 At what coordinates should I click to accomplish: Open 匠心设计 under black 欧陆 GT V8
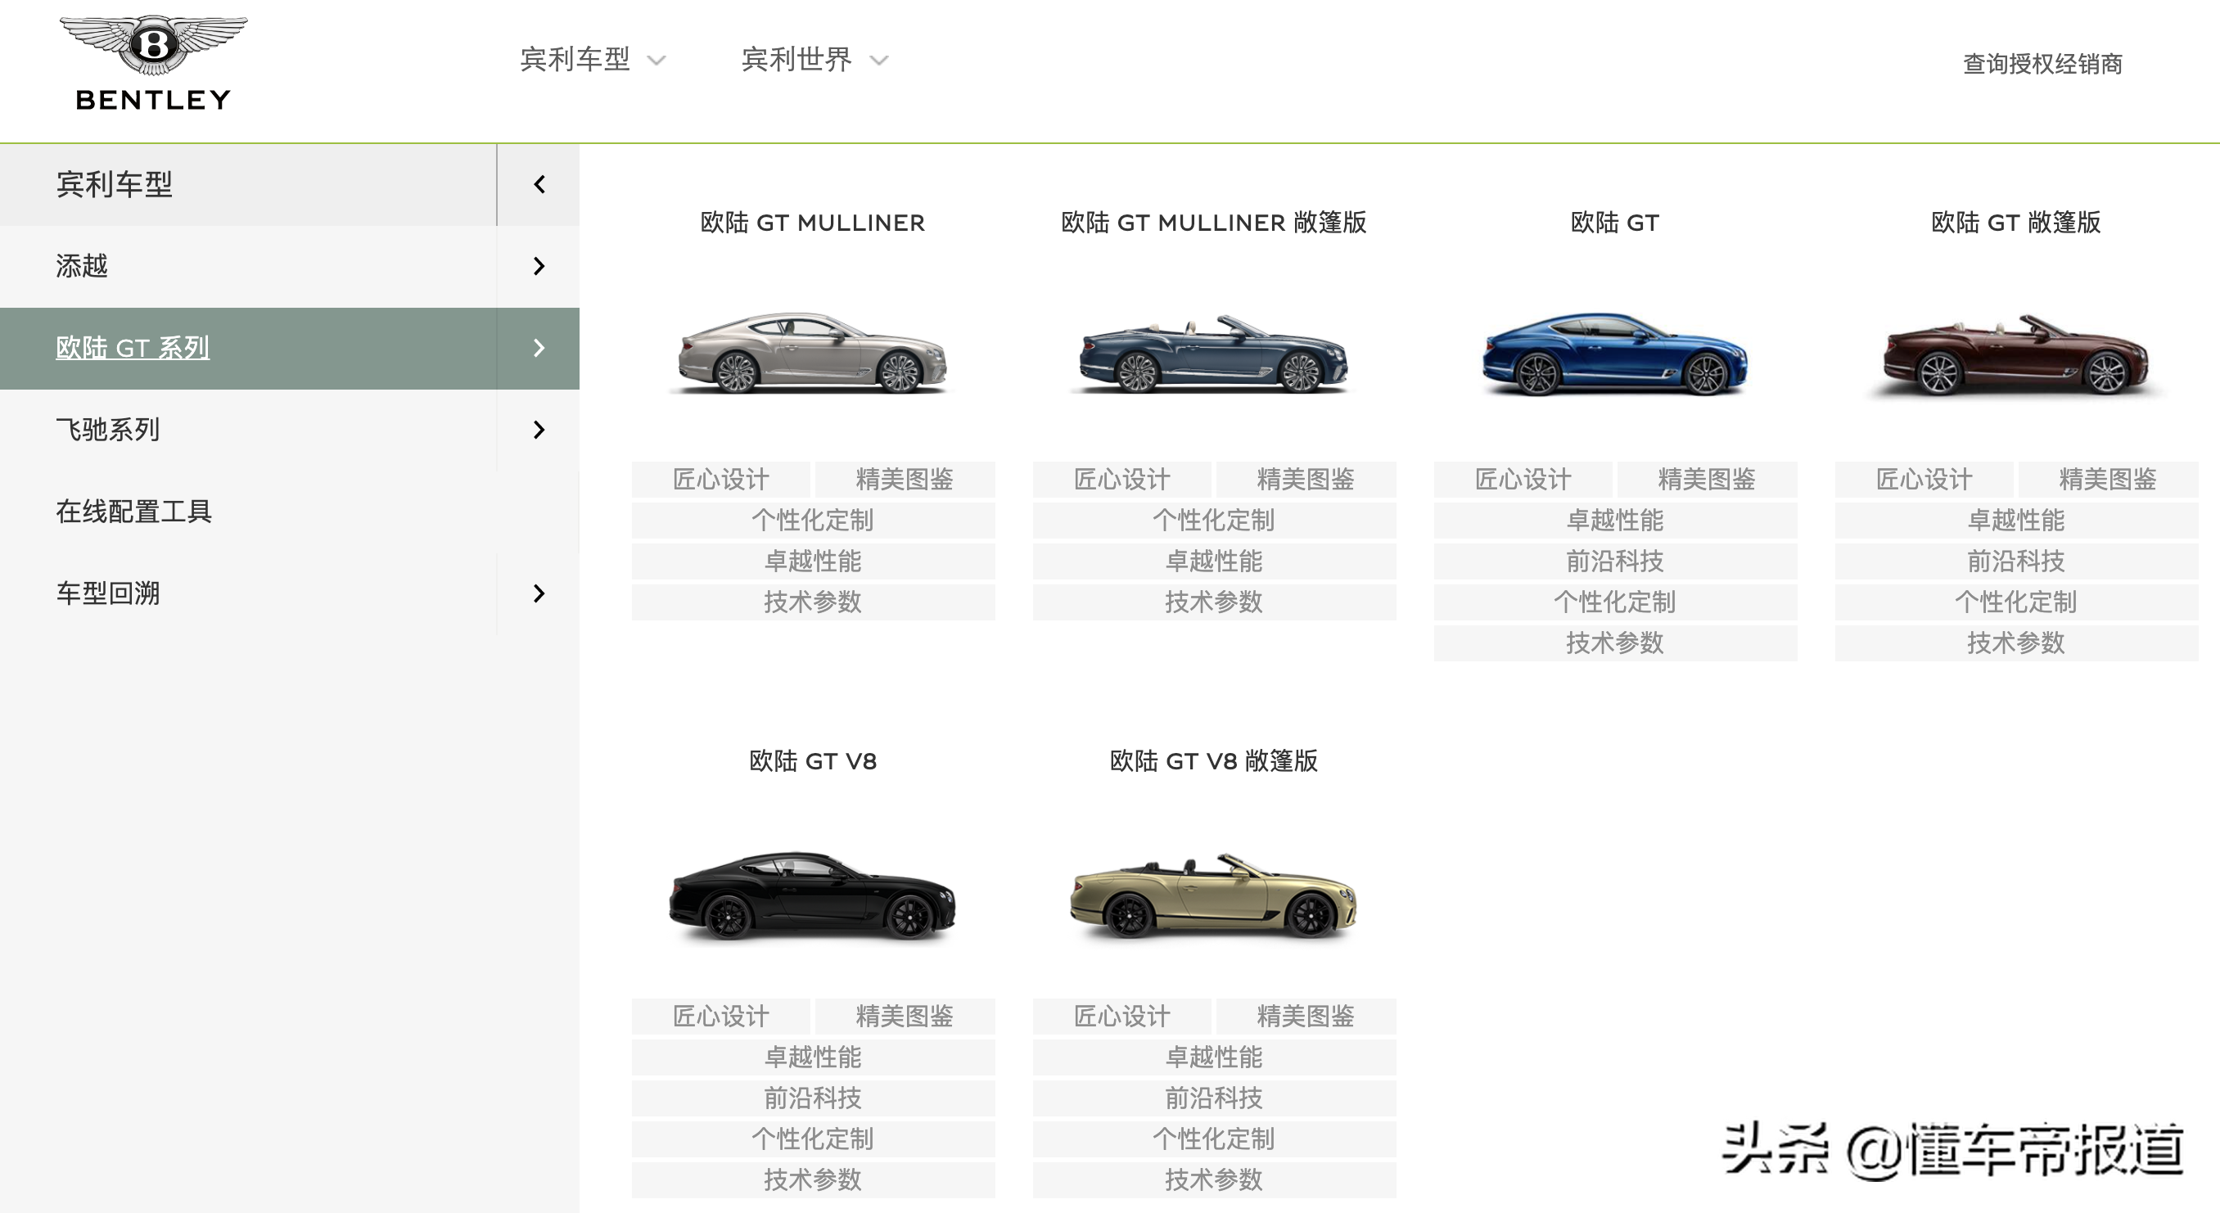click(x=720, y=1017)
